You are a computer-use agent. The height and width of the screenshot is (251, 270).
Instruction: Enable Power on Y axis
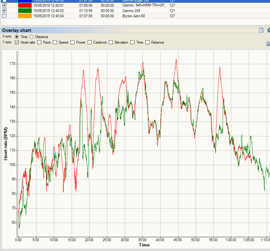pos(73,43)
